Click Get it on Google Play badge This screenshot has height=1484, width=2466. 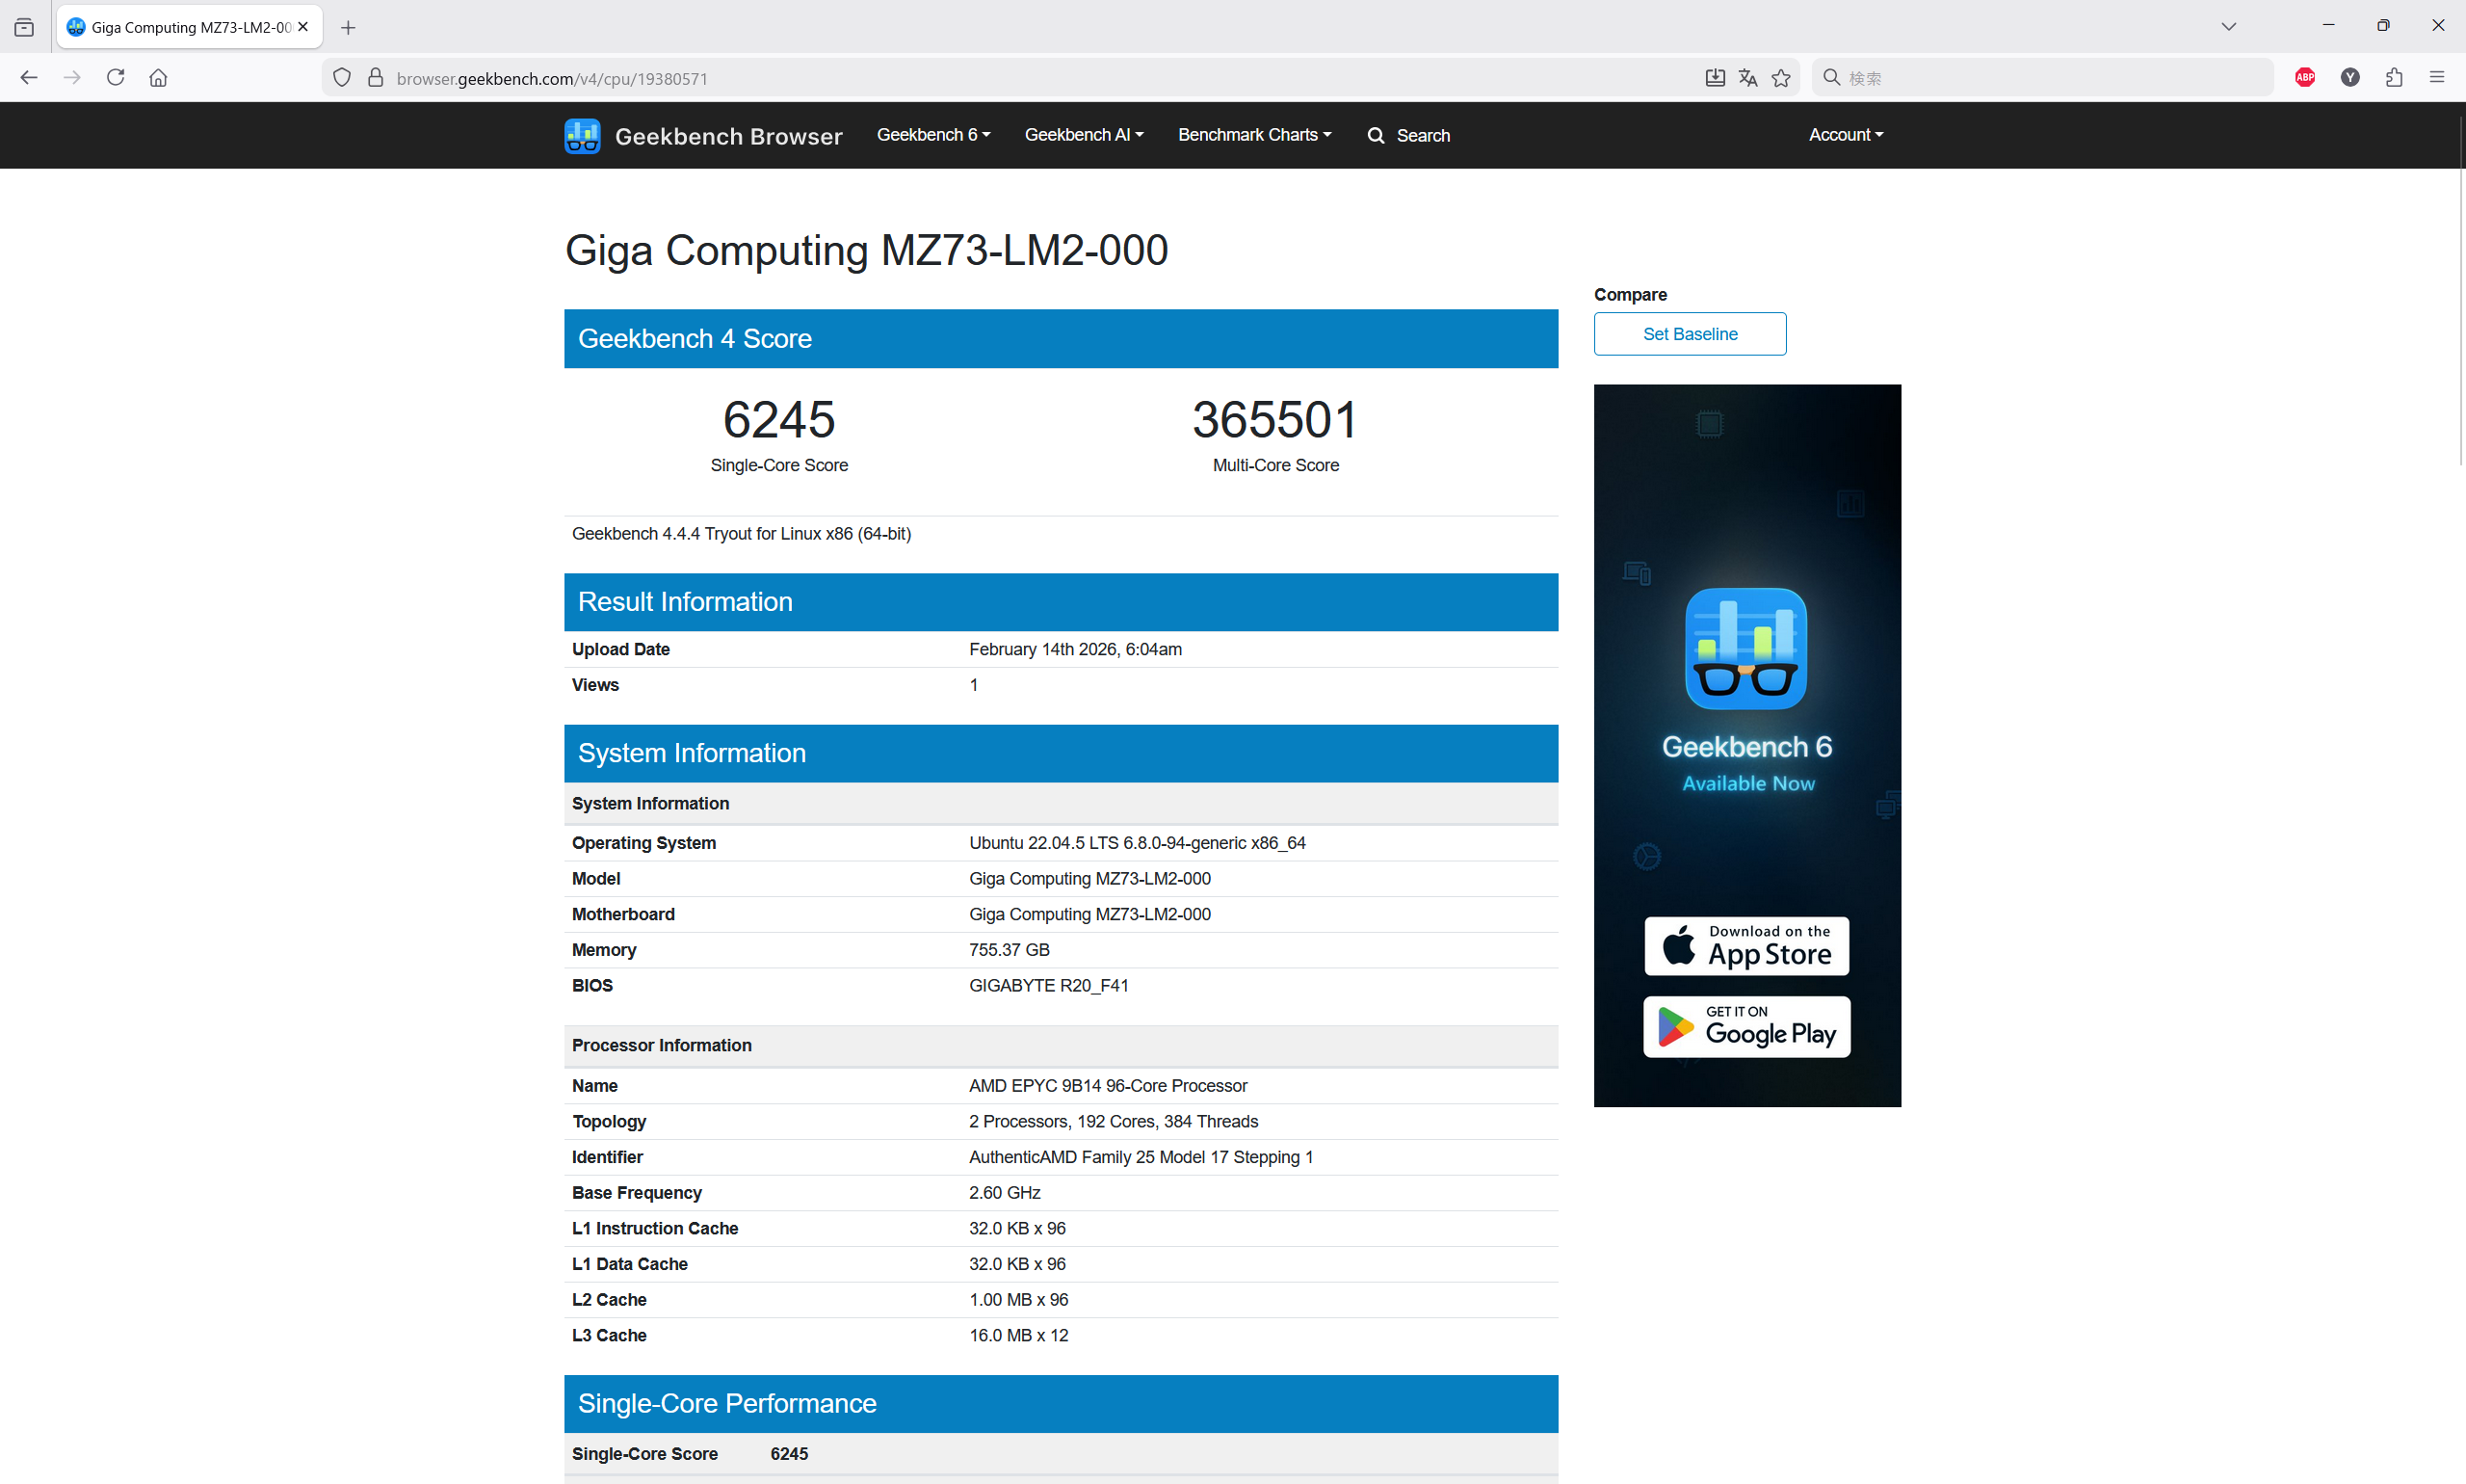pyautogui.click(x=1746, y=1026)
